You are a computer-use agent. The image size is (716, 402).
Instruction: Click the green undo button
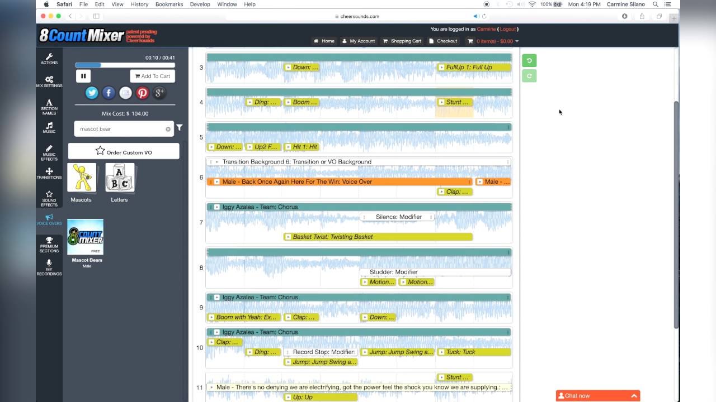coord(529,60)
